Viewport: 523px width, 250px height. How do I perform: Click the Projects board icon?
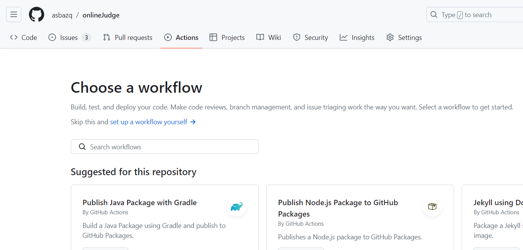coord(213,37)
